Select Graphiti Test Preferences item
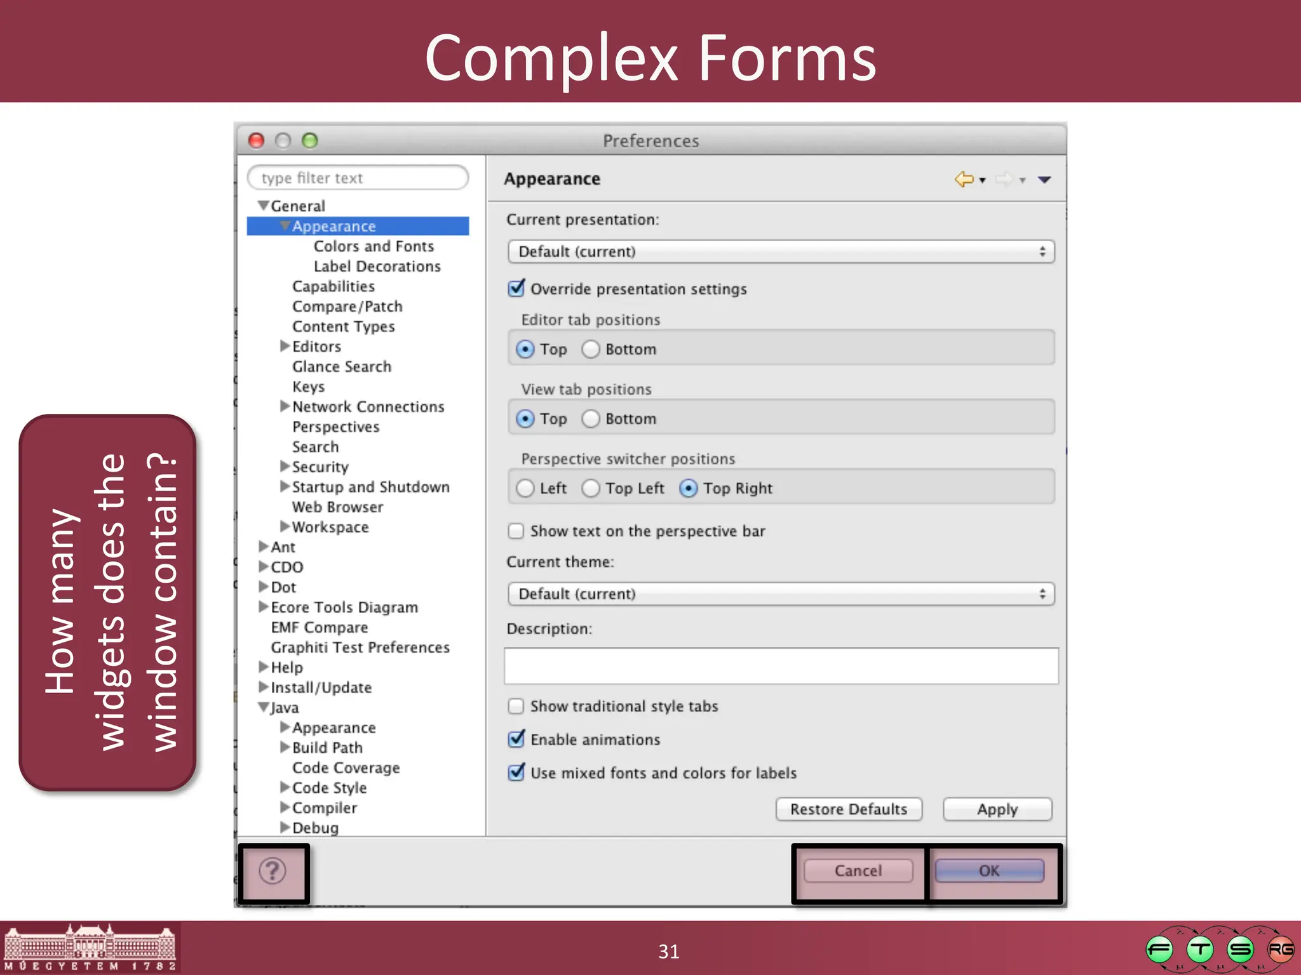The image size is (1301, 975). (360, 647)
